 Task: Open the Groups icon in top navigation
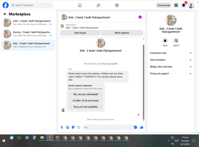click(x=117, y=5)
